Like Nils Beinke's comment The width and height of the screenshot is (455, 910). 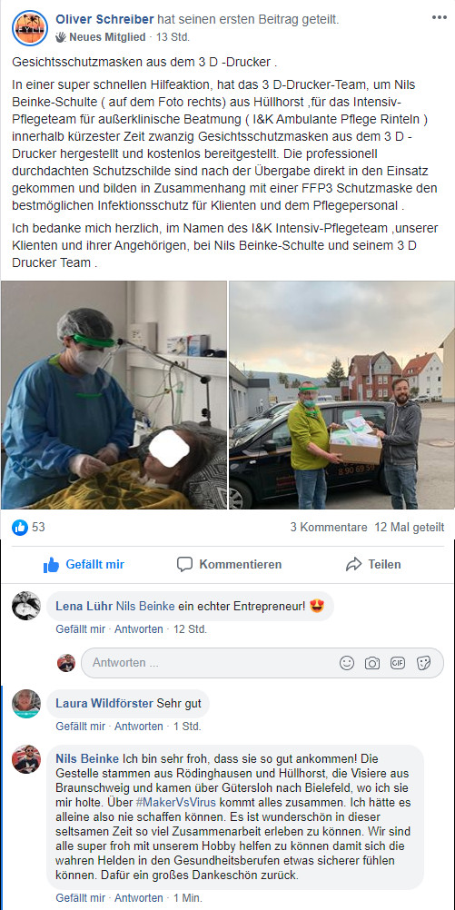click(81, 898)
